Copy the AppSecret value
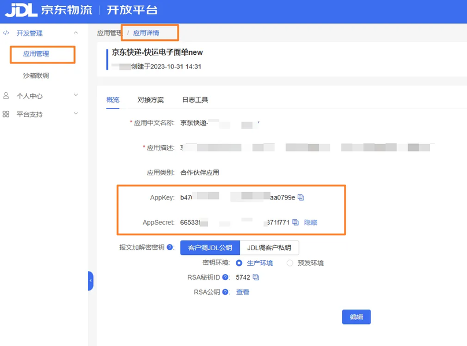 click(295, 223)
